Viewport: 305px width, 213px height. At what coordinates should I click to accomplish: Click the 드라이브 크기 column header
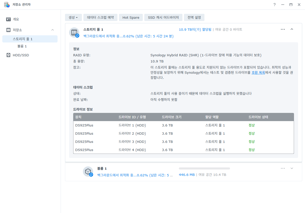171,117
